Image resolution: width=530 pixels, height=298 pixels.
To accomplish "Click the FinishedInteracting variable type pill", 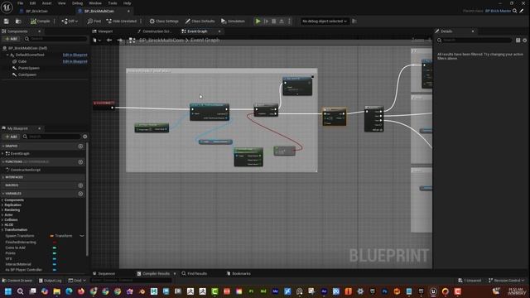I will coord(55,242).
